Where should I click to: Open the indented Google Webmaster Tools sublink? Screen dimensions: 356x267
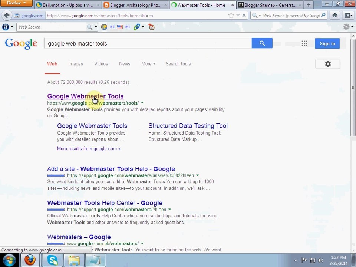click(x=92, y=126)
